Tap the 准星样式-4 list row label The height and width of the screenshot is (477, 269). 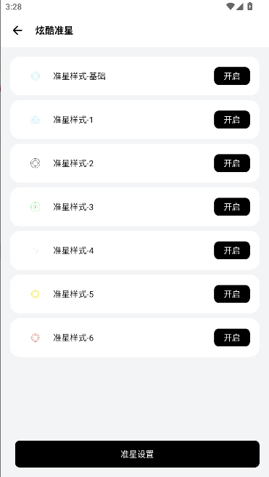click(73, 250)
